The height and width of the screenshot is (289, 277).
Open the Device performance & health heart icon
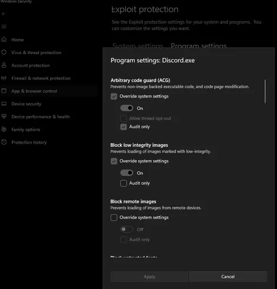[x=4, y=117]
